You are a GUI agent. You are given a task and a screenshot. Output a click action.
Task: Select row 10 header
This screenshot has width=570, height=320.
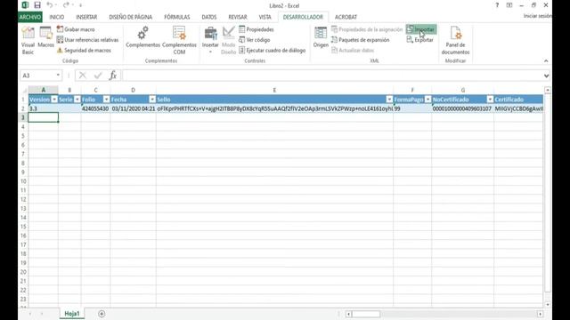[x=23, y=181]
